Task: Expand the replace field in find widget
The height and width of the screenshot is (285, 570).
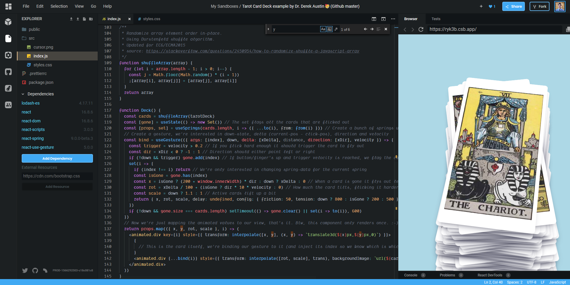Action: (268, 29)
